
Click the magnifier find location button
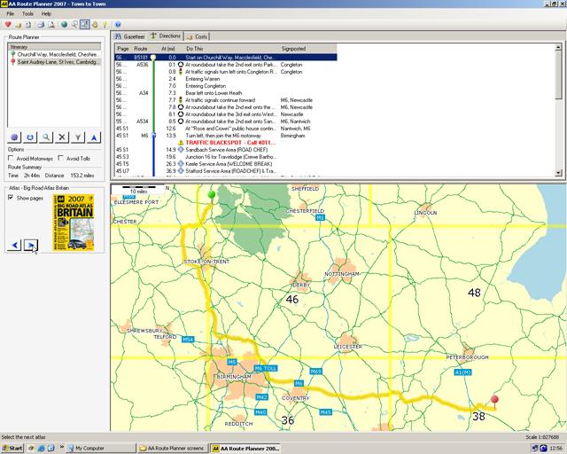tap(45, 137)
